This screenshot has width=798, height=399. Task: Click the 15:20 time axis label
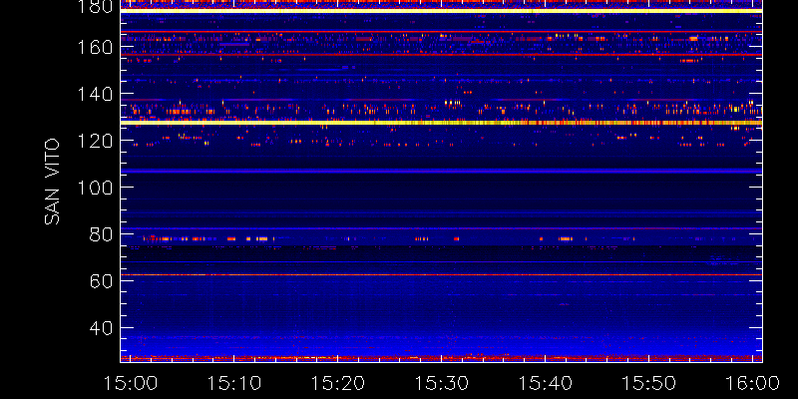coord(337,383)
